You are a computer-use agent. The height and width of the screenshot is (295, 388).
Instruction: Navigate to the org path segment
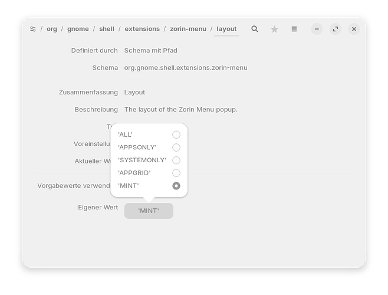(x=52, y=29)
